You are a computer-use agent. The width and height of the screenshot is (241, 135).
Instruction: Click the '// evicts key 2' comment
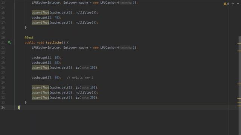coord(80,78)
